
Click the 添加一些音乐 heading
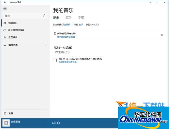click(x=63, y=48)
